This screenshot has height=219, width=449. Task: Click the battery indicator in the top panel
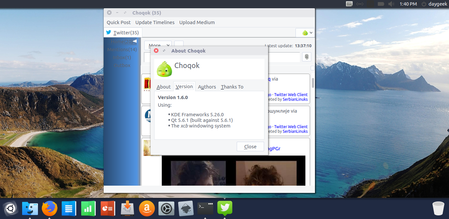381,4
